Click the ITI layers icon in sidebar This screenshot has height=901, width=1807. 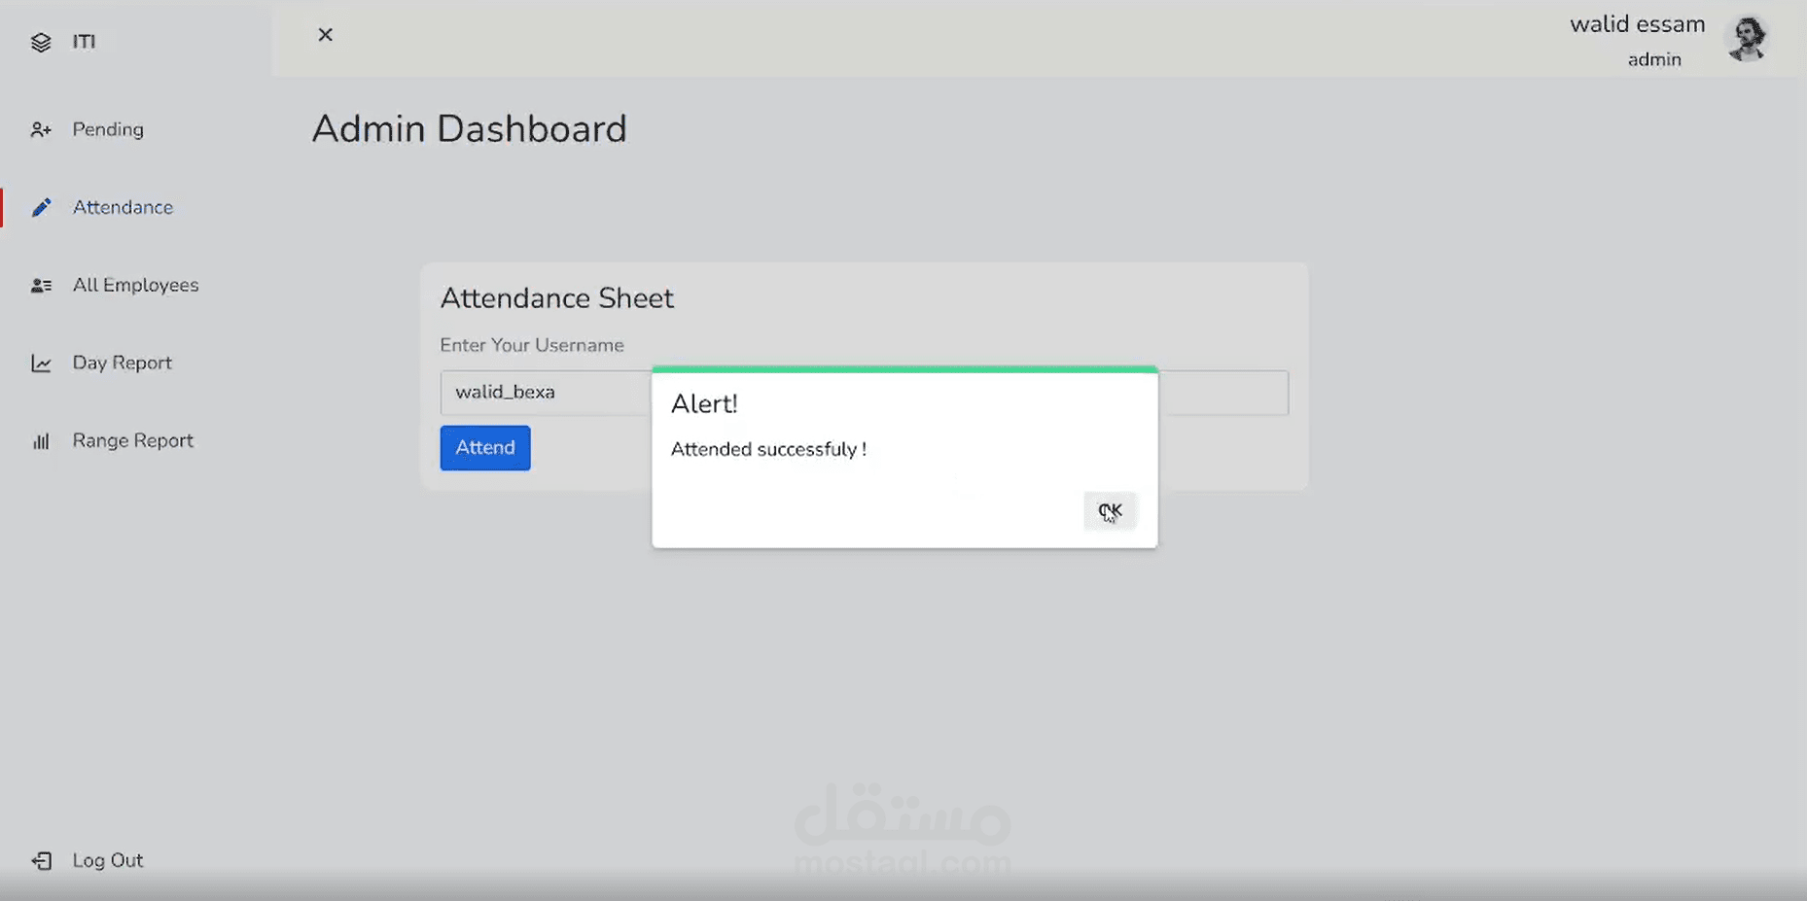pos(41,42)
